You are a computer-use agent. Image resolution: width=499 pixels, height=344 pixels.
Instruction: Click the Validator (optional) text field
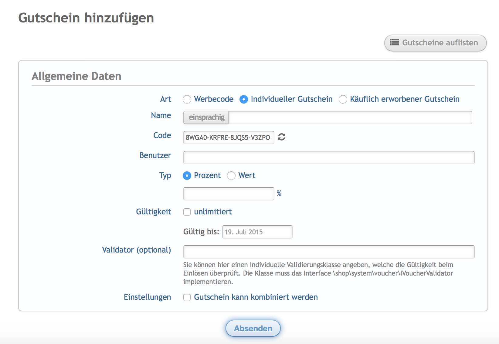pyautogui.click(x=329, y=252)
